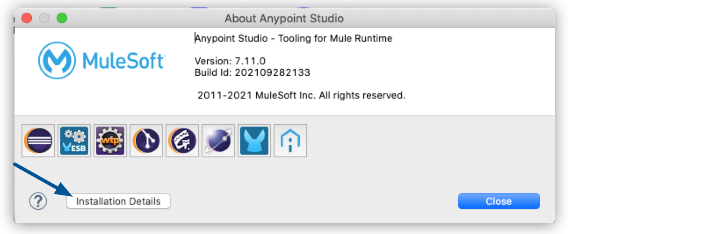Click the MuleSoft logo image
The width and height of the screenshot is (716, 234).
pos(101,60)
